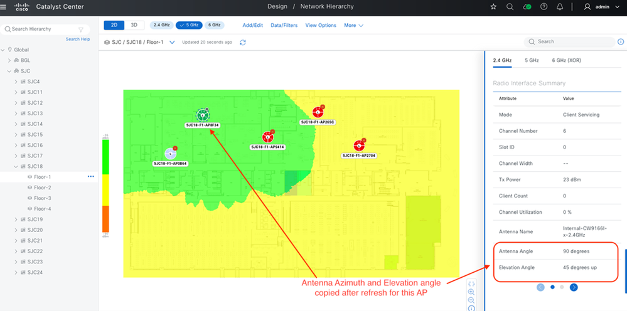Switch map to 2D view
The width and height of the screenshot is (627, 311).
coord(114,25)
